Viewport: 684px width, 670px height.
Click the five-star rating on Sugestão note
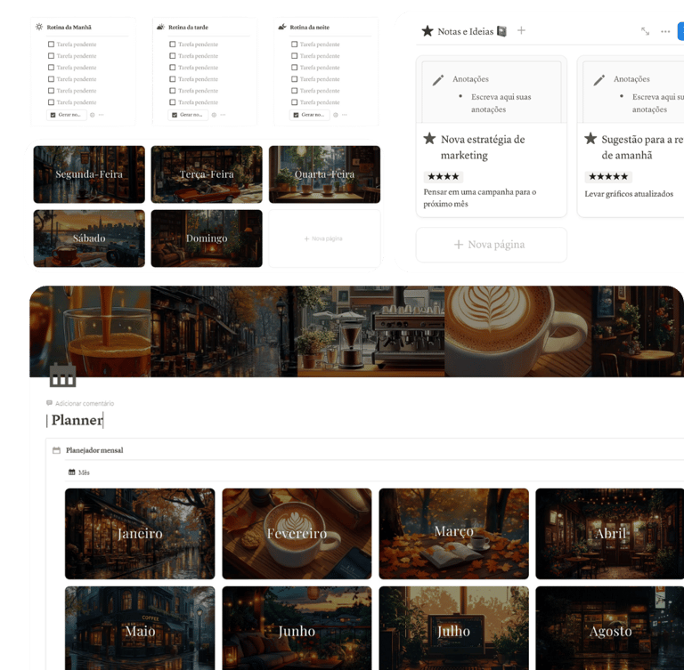click(x=608, y=176)
